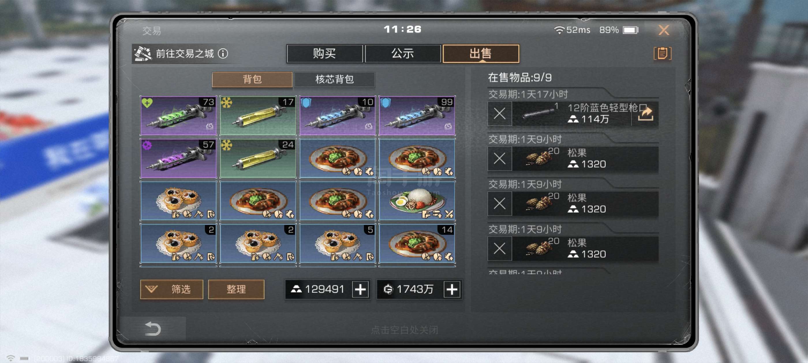Viewport: 808px width, 363px height.
Task: Switch to the 公示 tab
Action: click(x=403, y=54)
